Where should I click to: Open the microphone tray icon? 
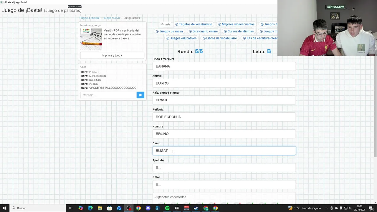pyautogui.click(x=341, y=208)
